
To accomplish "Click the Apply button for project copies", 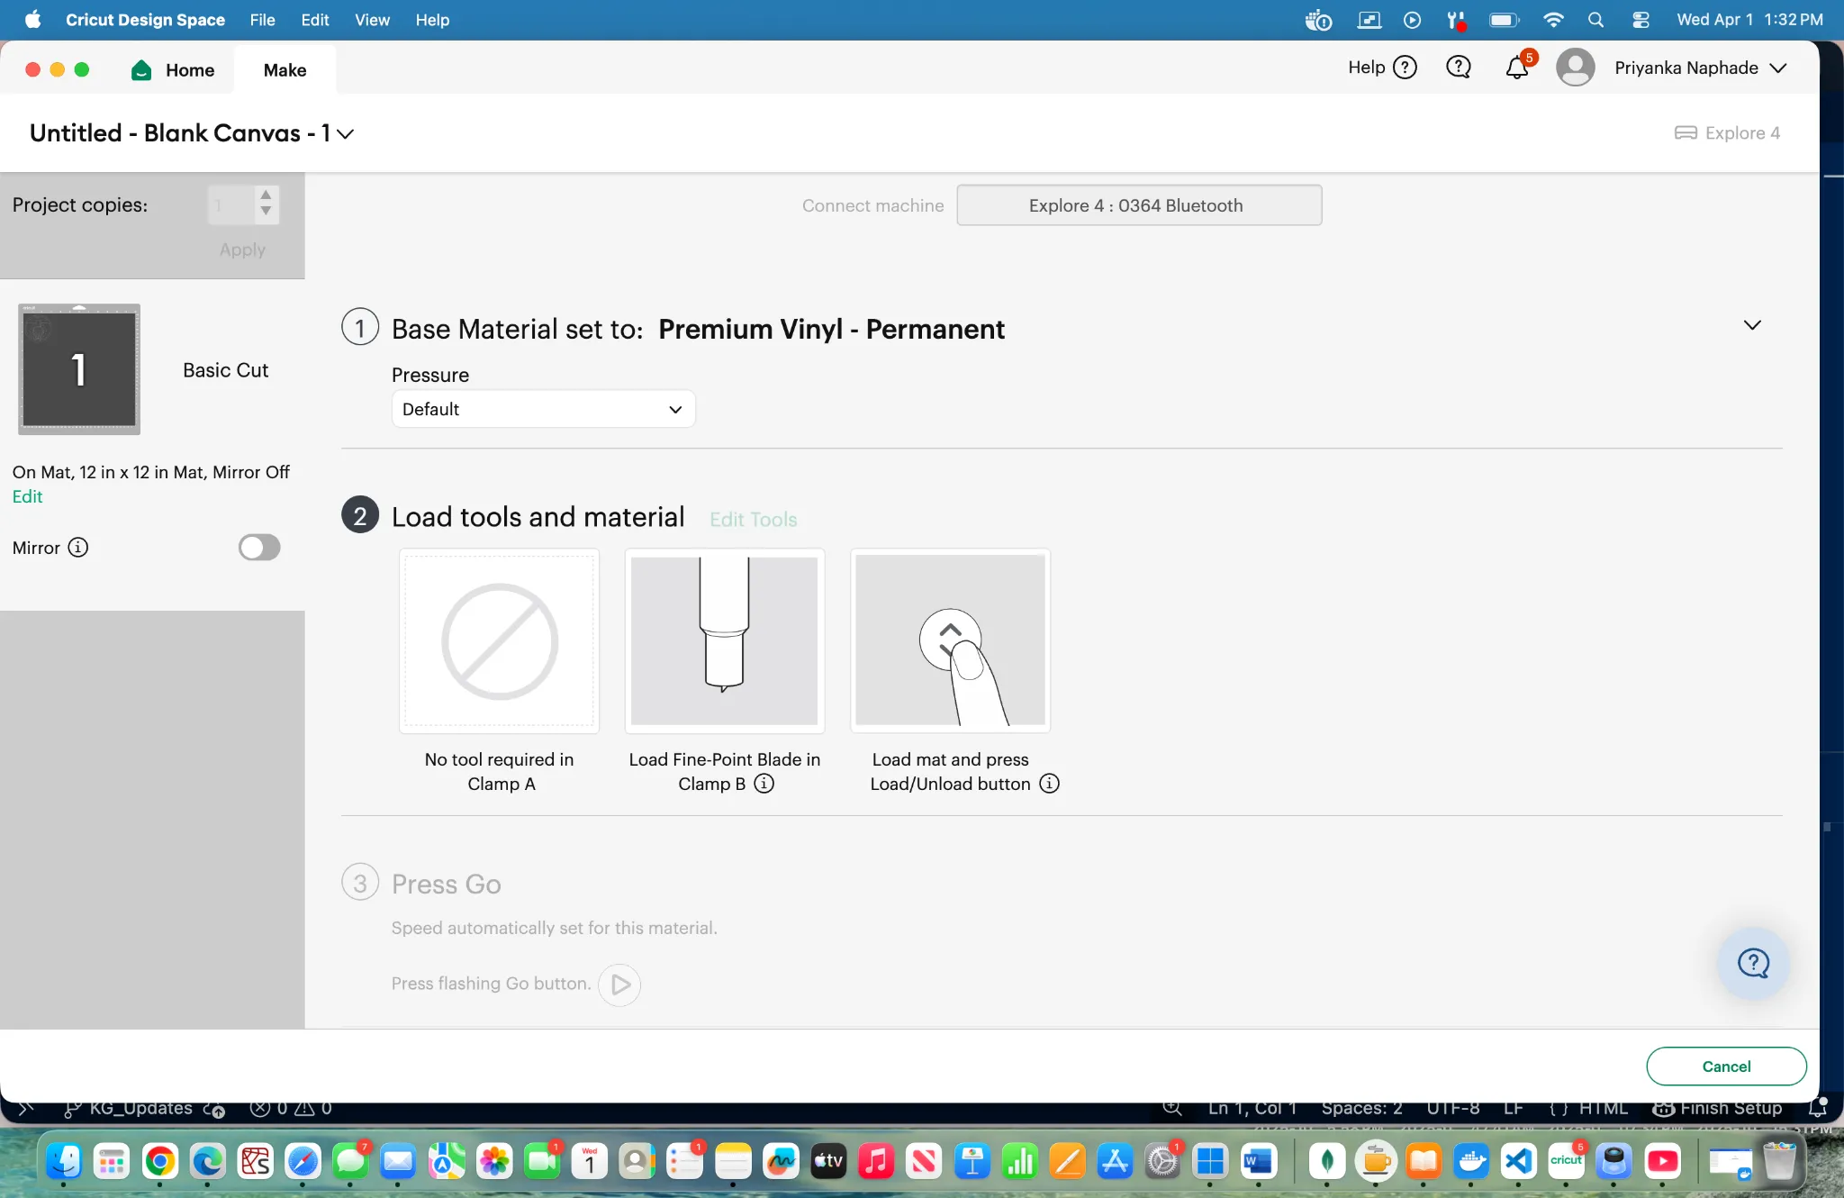I will (242, 250).
